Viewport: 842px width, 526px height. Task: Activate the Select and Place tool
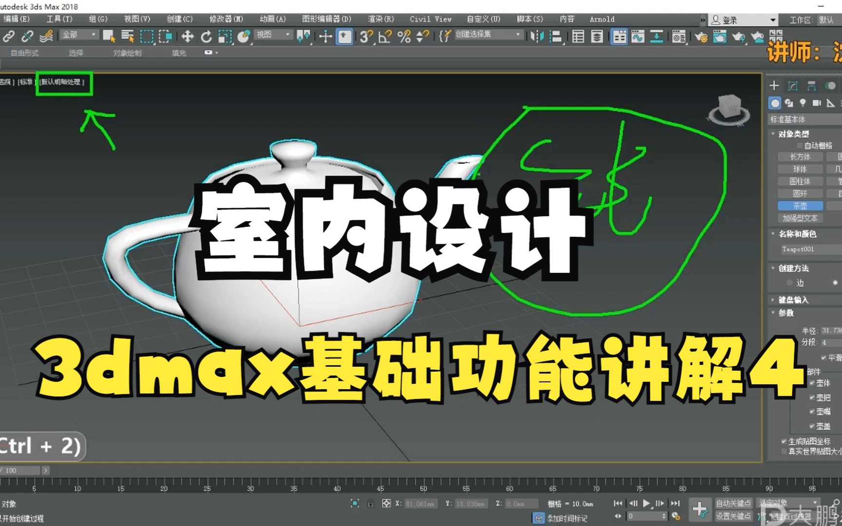244,36
